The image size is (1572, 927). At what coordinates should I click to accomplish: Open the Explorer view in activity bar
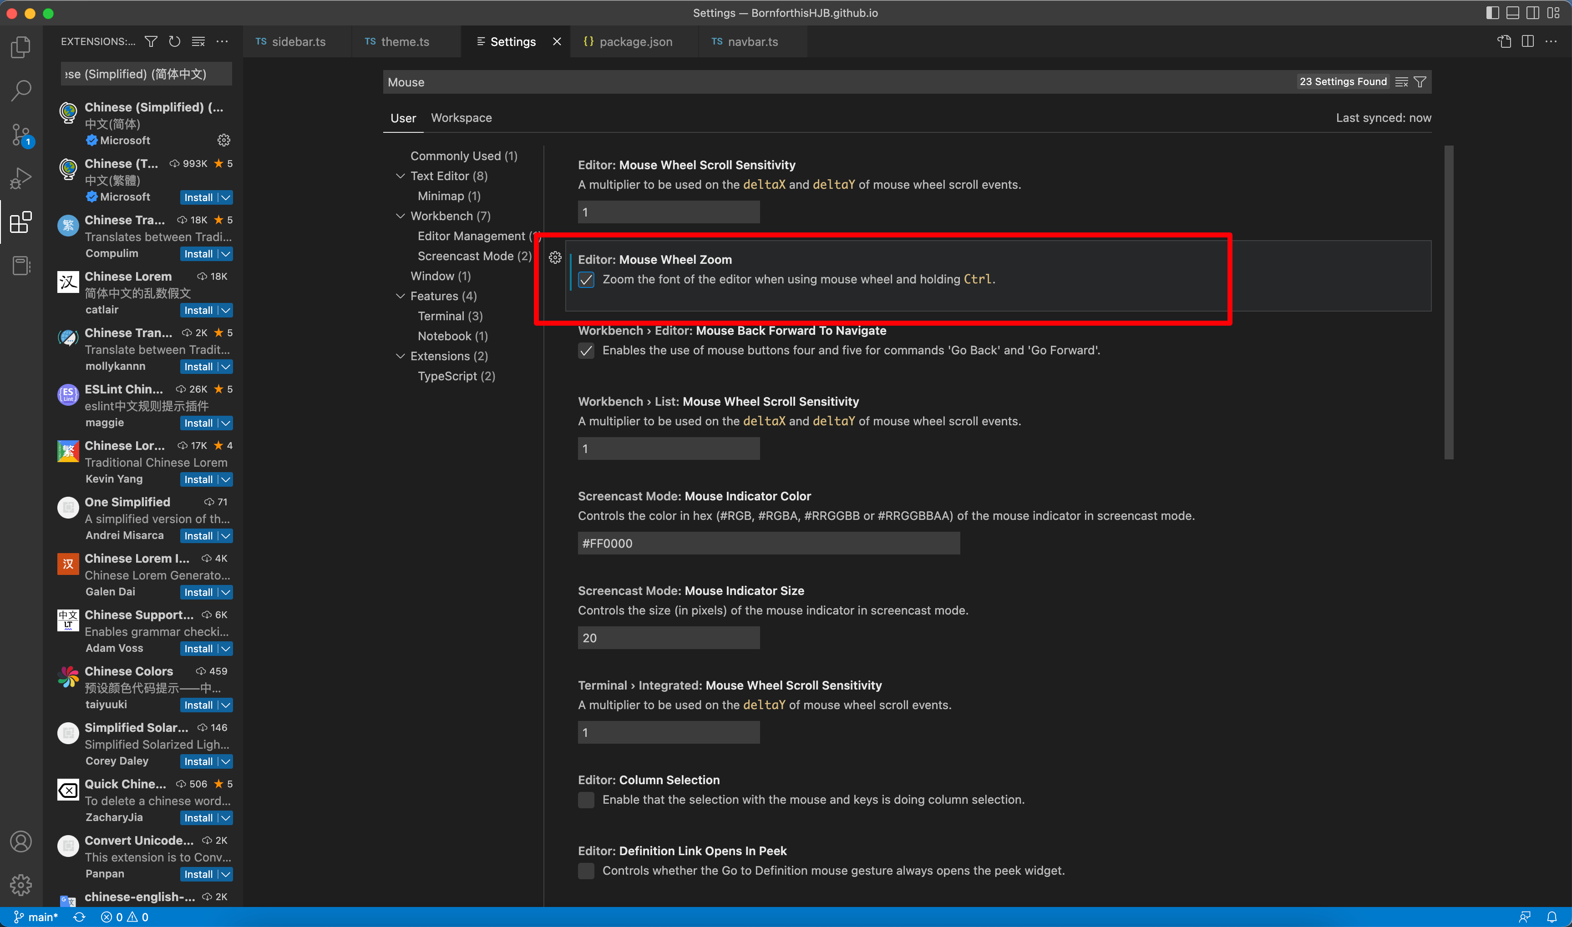20,47
